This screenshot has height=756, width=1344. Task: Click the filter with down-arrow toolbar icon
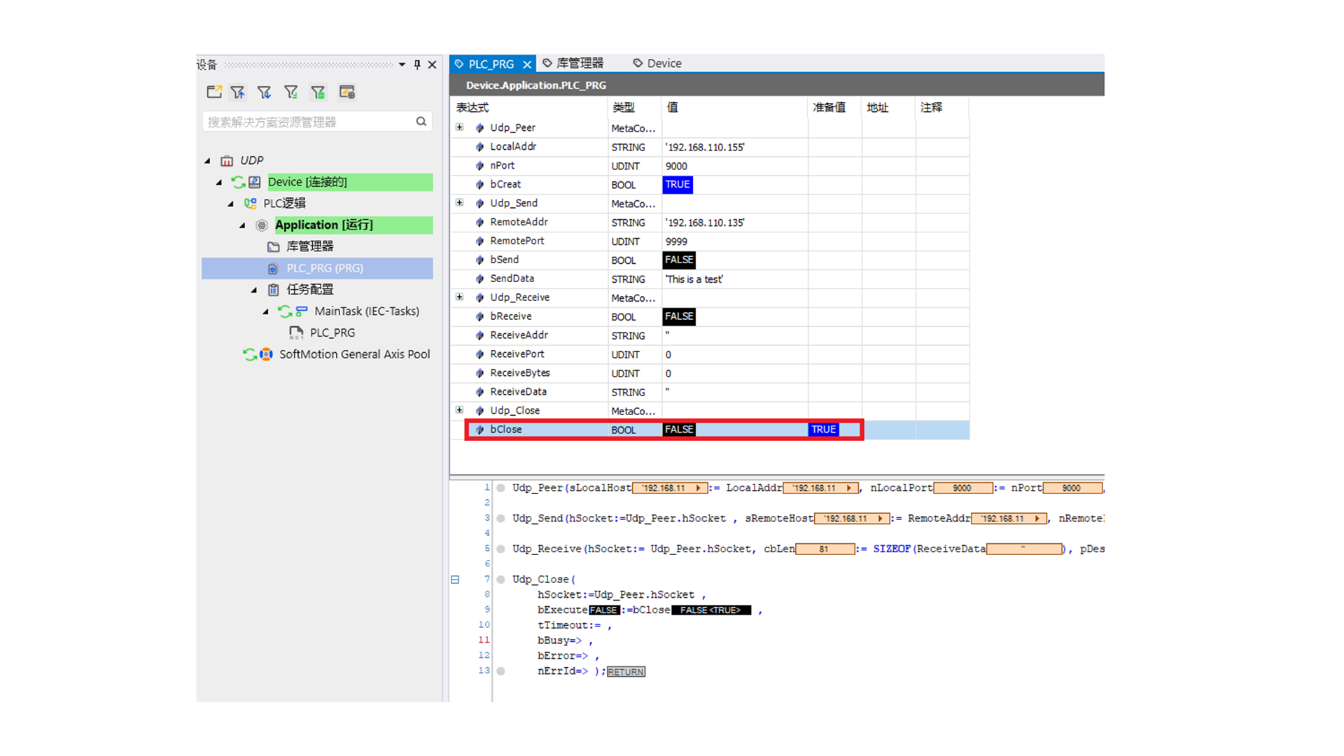point(264,92)
